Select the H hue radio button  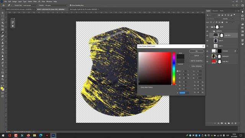coord(178,71)
